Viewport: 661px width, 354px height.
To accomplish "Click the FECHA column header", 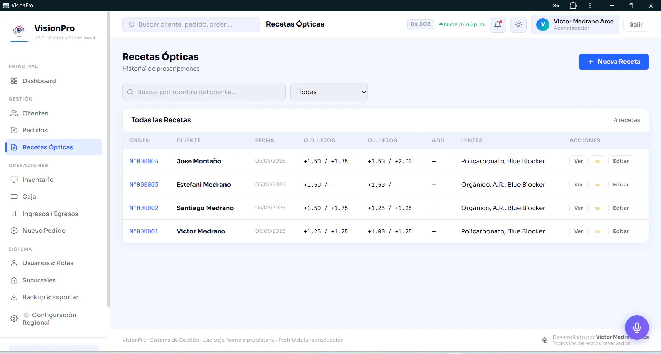I will (x=265, y=140).
